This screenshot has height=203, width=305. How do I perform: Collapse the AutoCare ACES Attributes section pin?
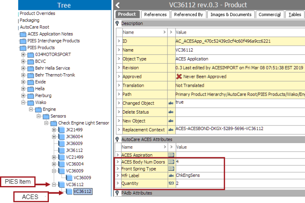117,139
